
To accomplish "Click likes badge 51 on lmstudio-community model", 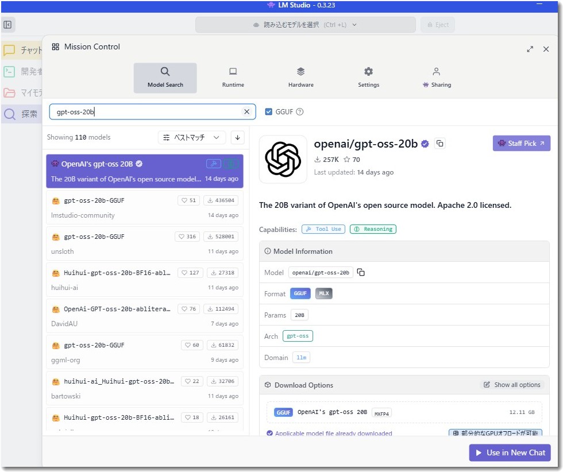I will [189, 200].
